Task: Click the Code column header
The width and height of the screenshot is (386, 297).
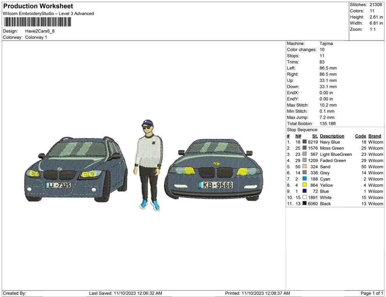Action: pyautogui.click(x=360, y=136)
